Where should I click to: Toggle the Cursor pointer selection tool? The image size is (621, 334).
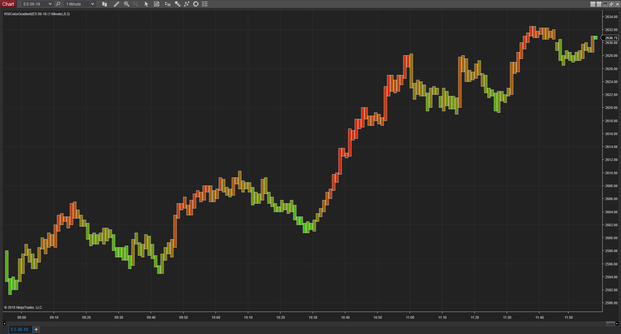click(x=146, y=4)
